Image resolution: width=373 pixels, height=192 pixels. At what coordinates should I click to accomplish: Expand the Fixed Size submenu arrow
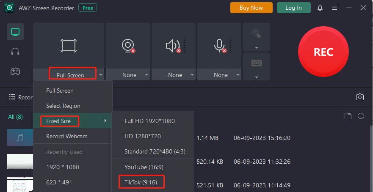(x=105, y=121)
